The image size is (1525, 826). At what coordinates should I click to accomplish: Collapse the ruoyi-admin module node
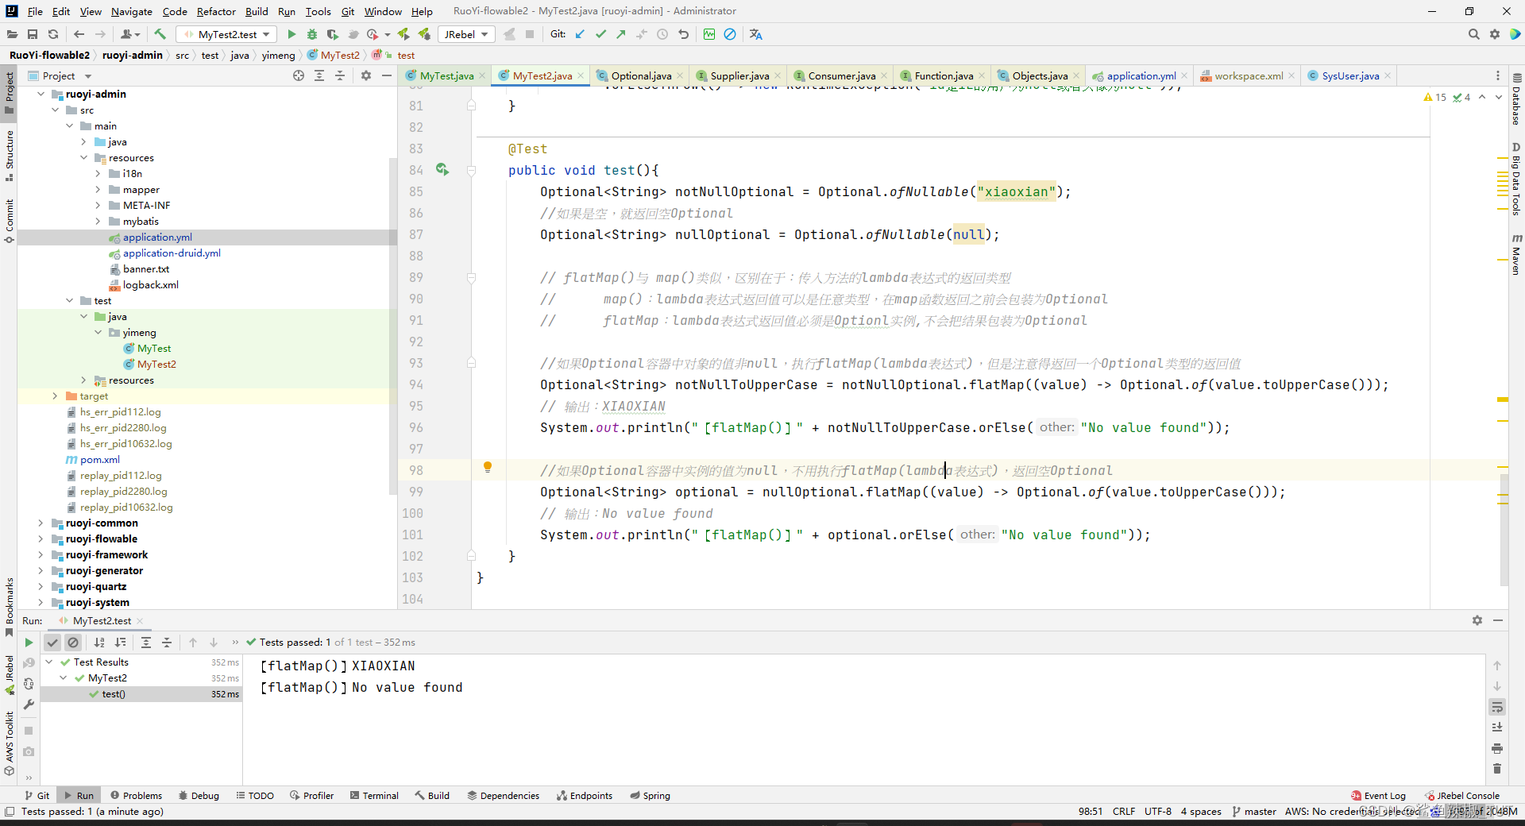(x=41, y=94)
